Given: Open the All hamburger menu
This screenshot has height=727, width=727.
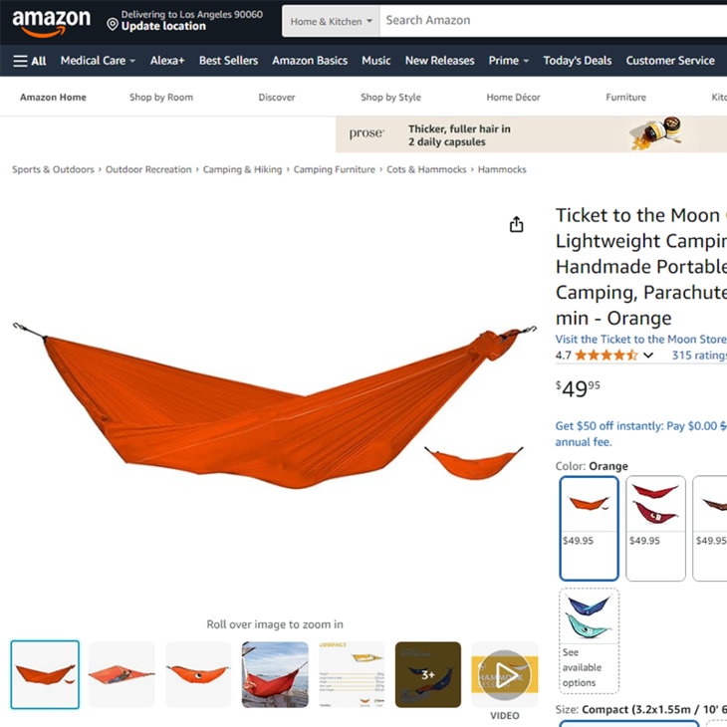Looking at the screenshot, I should (x=30, y=61).
